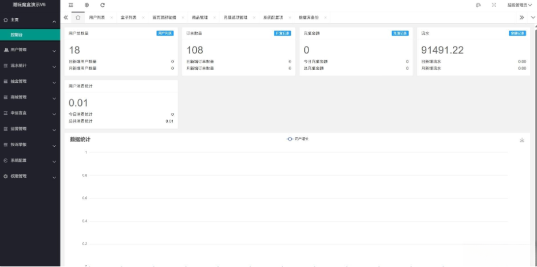
Task: Expand the 用户管理 sidebar menu
Action: (x=30, y=50)
